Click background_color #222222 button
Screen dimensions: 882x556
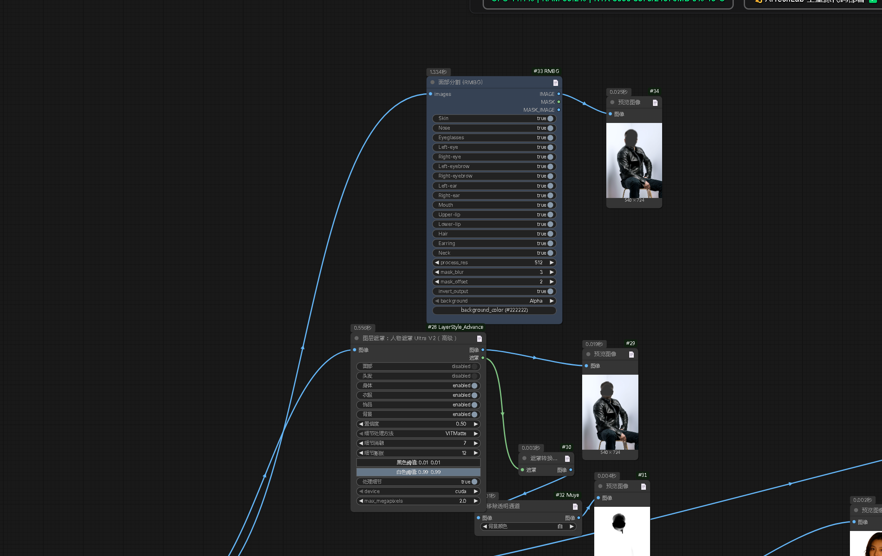(x=494, y=310)
